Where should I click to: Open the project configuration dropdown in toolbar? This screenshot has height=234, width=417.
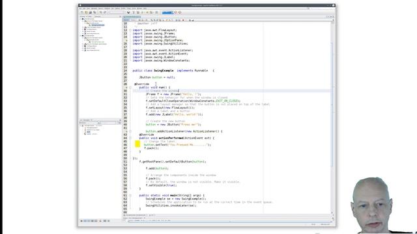coord(117,12)
